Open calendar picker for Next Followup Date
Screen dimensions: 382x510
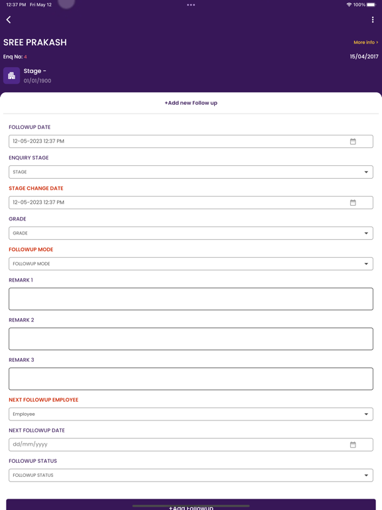[x=353, y=445]
